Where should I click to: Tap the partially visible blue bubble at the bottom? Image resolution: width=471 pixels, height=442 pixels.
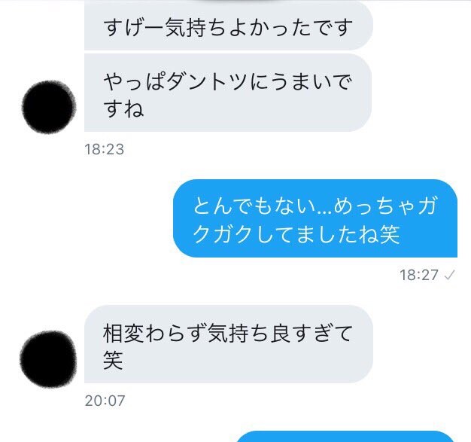[345, 436]
